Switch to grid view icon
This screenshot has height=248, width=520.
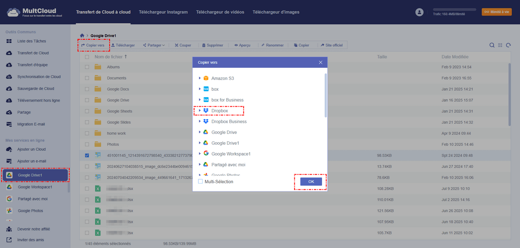[500, 45]
